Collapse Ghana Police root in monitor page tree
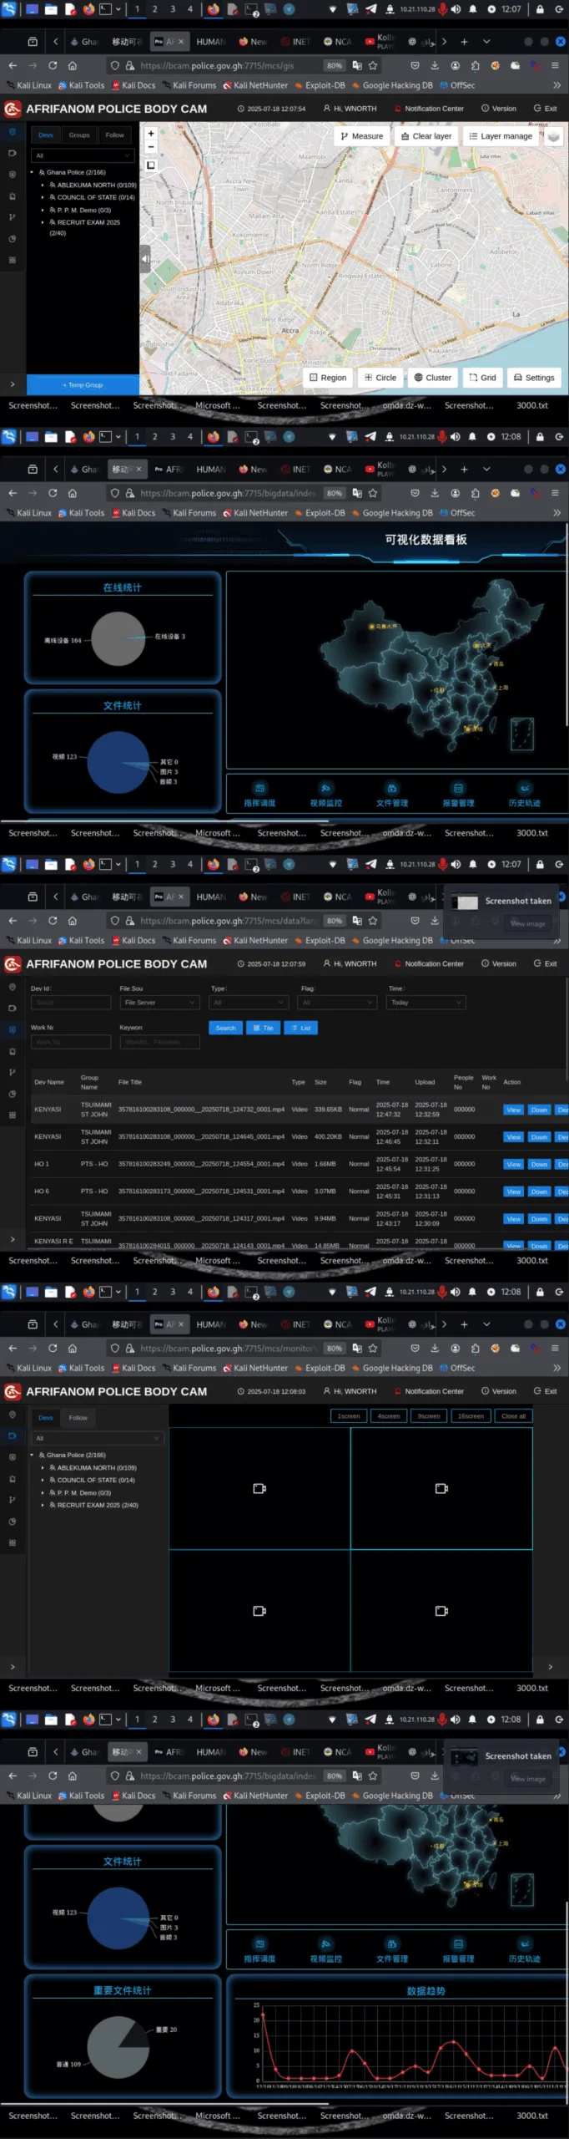Screen dimensions: 569x2139 point(33,1456)
